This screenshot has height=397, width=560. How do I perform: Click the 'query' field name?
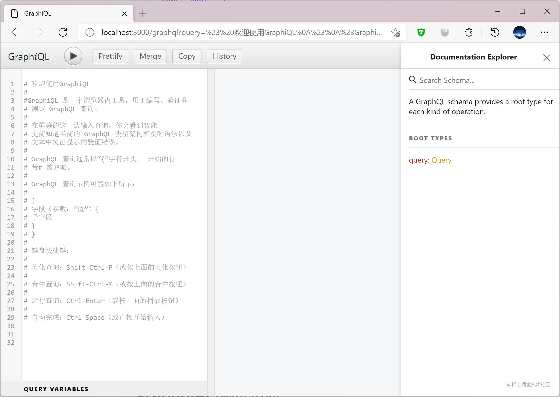(419, 160)
